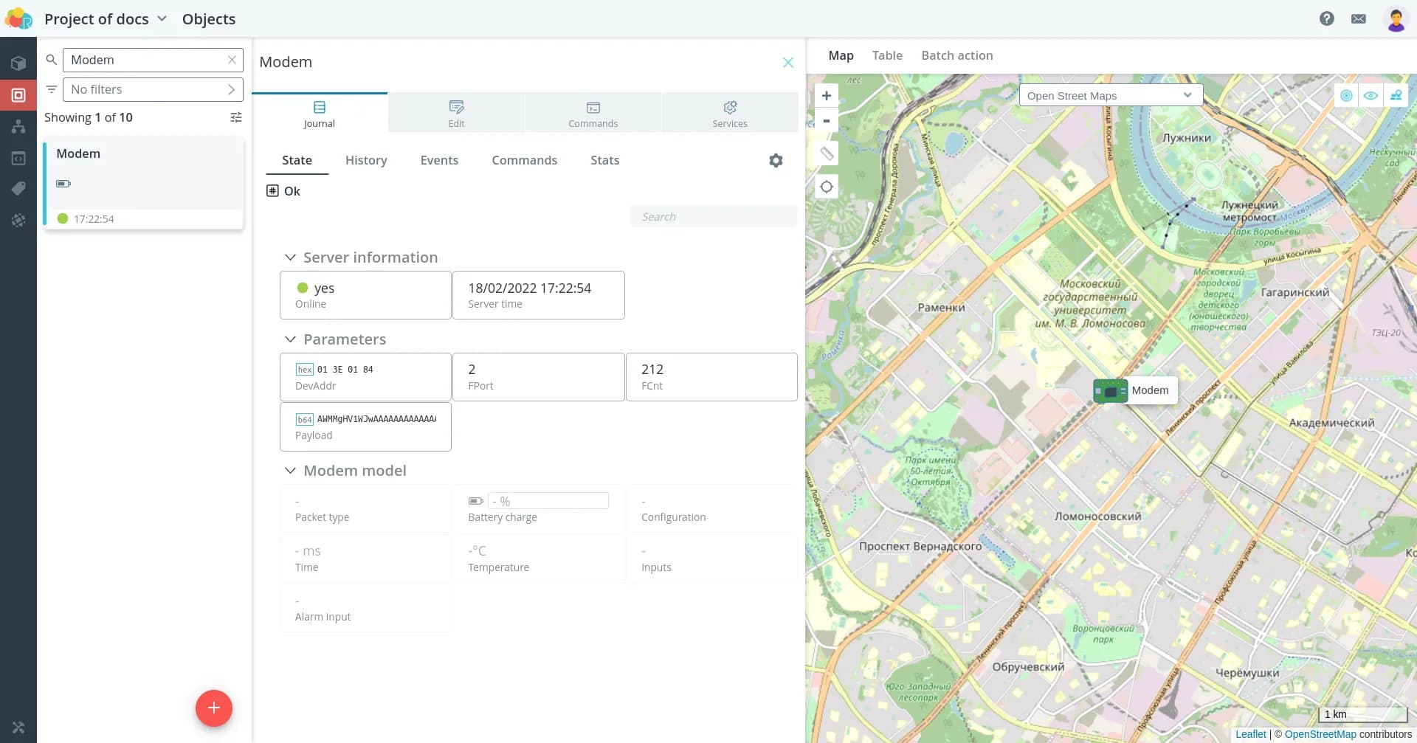
Task: Click the OpenStreetMap contributors link
Action: (x=1320, y=734)
